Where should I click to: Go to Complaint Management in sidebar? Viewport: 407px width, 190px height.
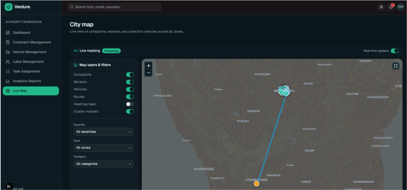click(x=31, y=42)
